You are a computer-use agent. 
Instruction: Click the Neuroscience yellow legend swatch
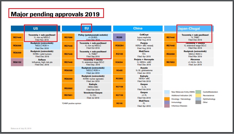[x=198, y=95]
